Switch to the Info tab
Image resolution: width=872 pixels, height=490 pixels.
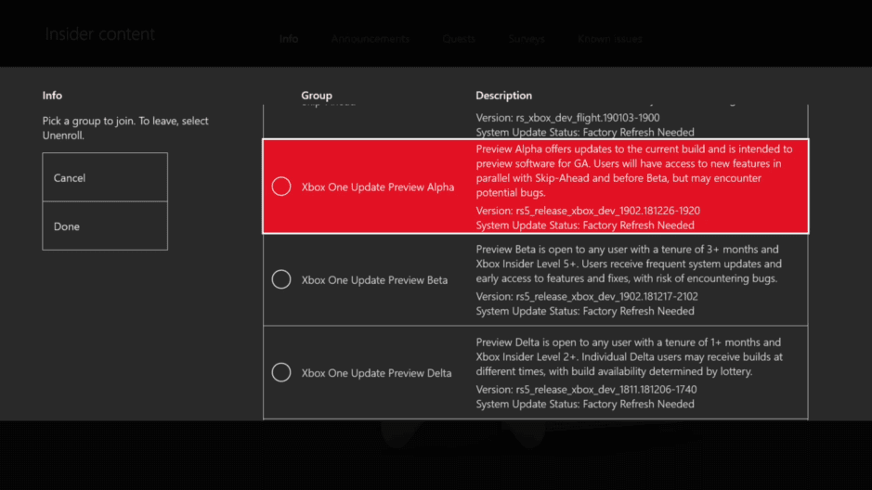coord(289,39)
